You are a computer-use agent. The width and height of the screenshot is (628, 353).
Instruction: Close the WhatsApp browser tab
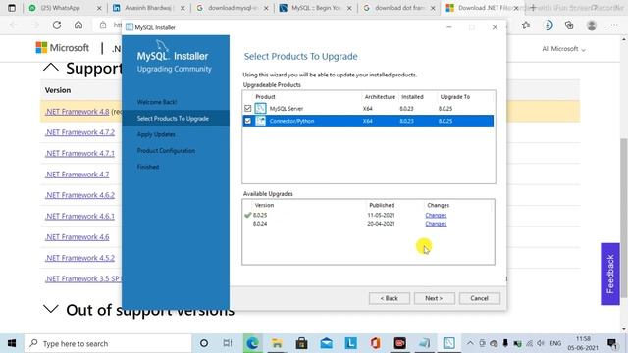[x=99, y=8]
